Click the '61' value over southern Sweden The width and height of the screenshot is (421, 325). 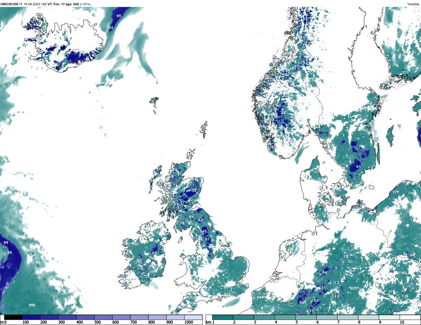tap(359, 167)
